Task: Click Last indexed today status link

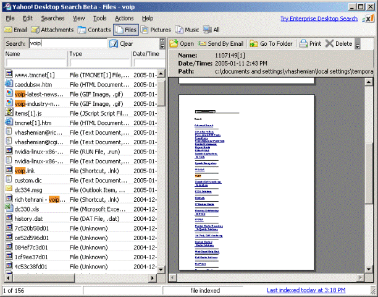Action: point(305,290)
